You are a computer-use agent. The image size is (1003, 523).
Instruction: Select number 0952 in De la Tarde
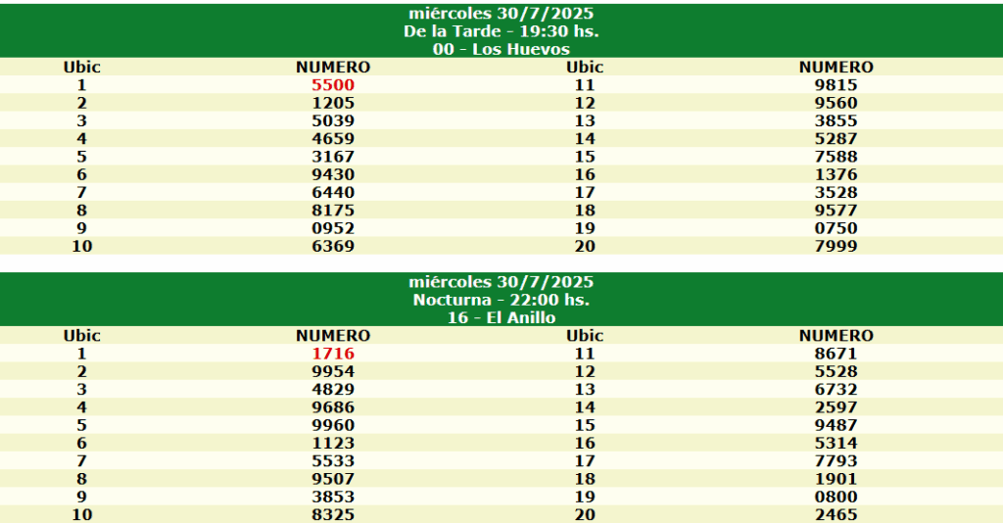click(333, 228)
